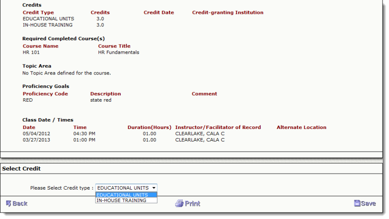Click the Credit Date column header
The height and width of the screenshot is (219, 389).
click(159, 13)
